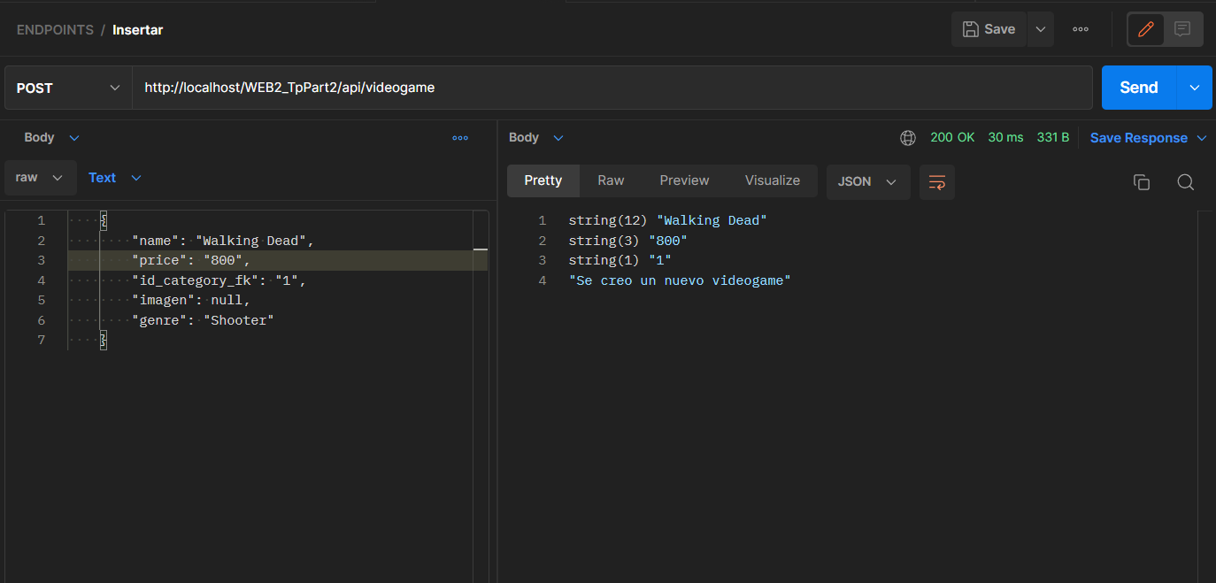
Task: Open the request body options ellipsis
Action: click(x=459, y=137)
